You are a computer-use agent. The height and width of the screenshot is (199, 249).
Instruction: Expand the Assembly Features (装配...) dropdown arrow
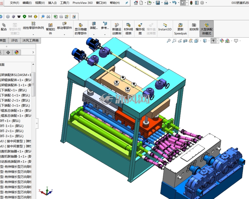[x=94, y=35]
